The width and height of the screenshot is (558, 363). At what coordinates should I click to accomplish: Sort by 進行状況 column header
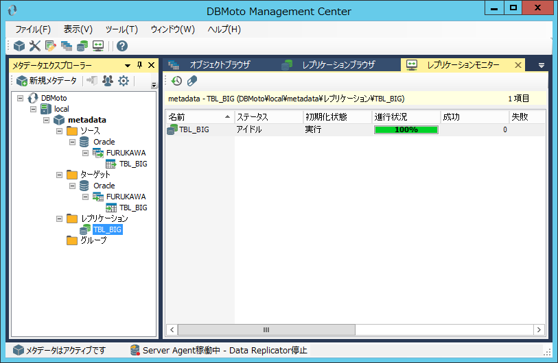click(x=406, y=117)
